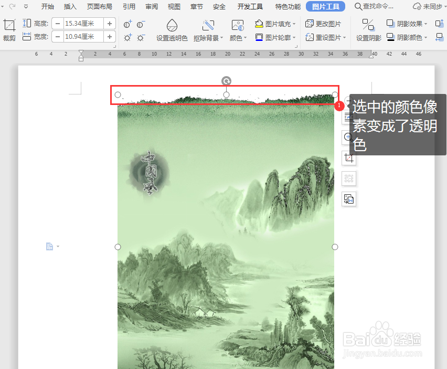Nudge shadow down icon at ribbon right edge
Screen dimensions: 447x369
[439, 37]
